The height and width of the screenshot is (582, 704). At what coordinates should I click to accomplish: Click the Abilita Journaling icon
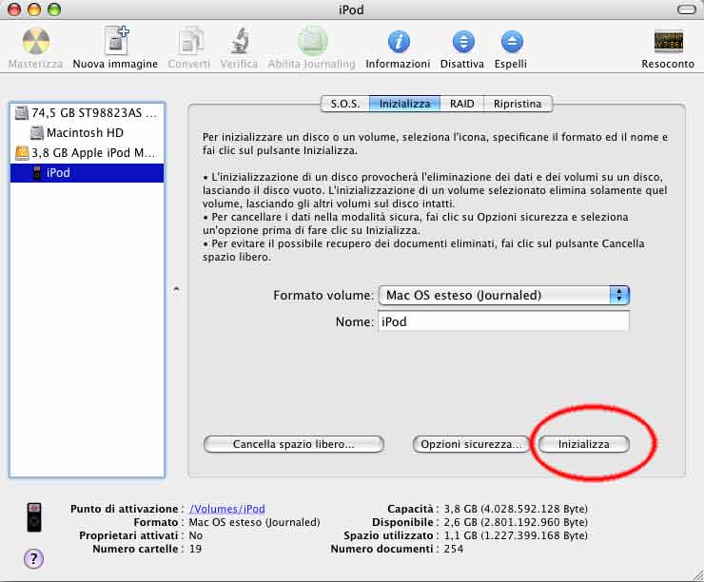point(312,41)
